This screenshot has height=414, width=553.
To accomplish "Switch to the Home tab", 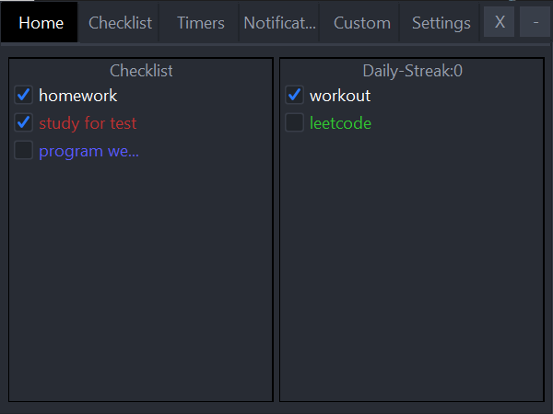I will click(x=40, y=23).
